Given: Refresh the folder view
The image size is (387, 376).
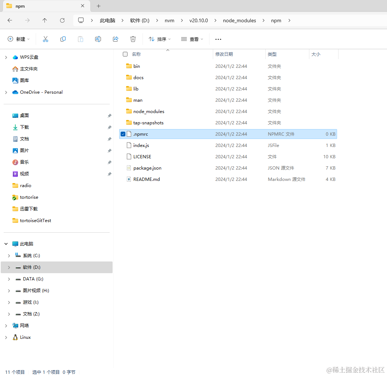Looking at the screenshot, I should point(62,20).
